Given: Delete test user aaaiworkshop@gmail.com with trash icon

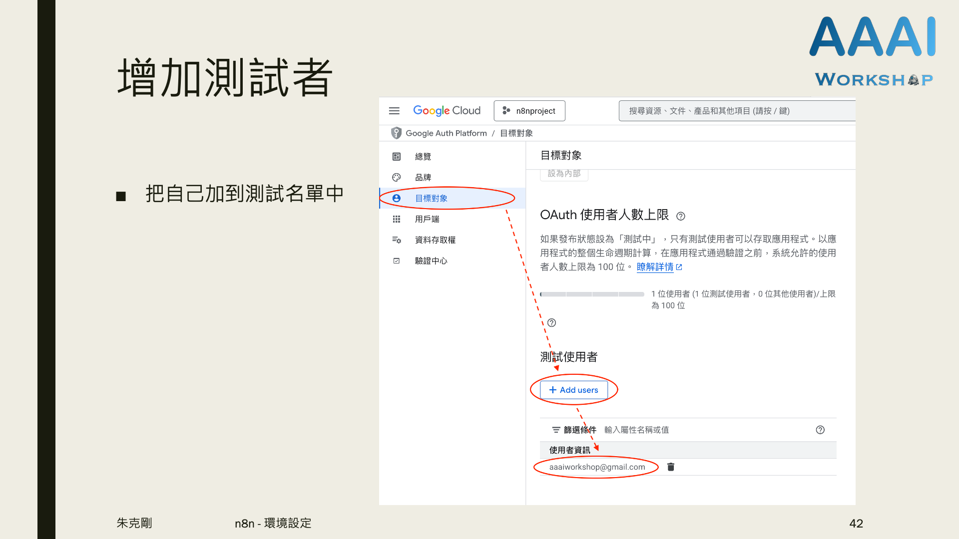Looking at the screenshot, I should click(x=671, y=467).
